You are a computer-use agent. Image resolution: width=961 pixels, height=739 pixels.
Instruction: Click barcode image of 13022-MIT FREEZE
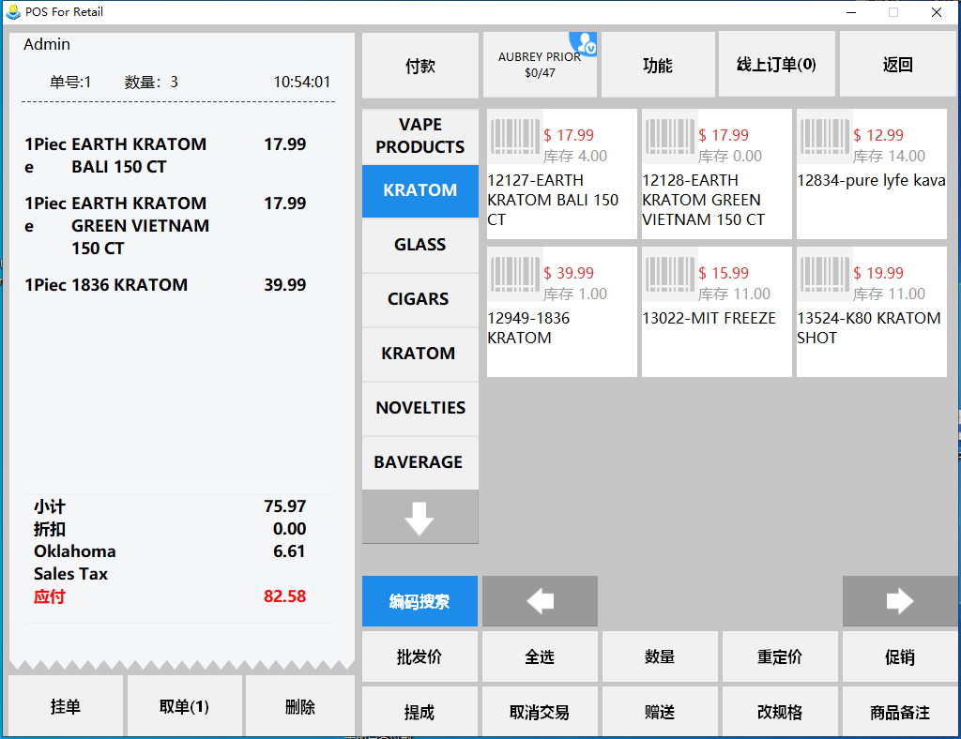point(670,273)
